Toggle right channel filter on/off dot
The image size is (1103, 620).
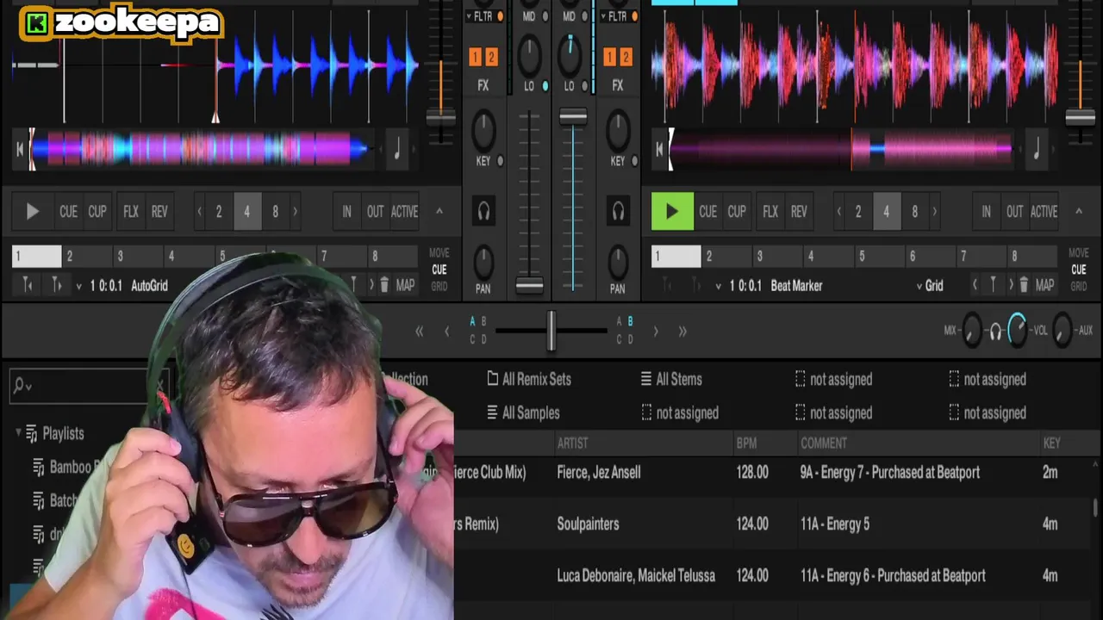coord(635,16)
